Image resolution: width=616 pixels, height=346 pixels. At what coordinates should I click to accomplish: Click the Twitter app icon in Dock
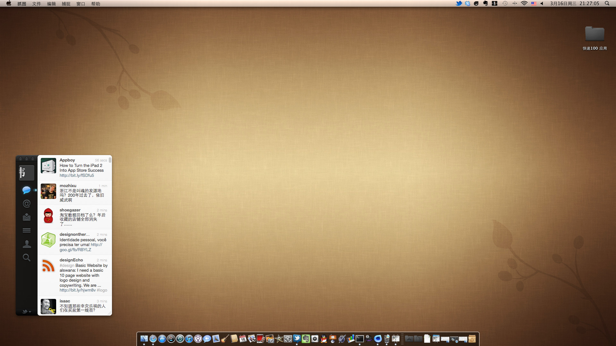[297, 339]
